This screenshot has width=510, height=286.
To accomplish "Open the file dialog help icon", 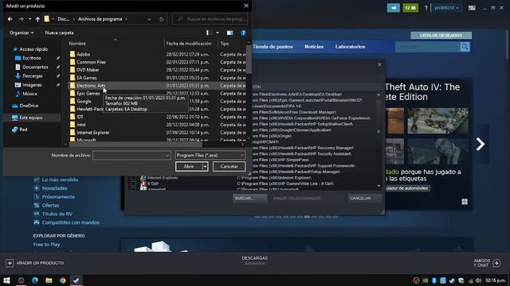I will point(243,33).
